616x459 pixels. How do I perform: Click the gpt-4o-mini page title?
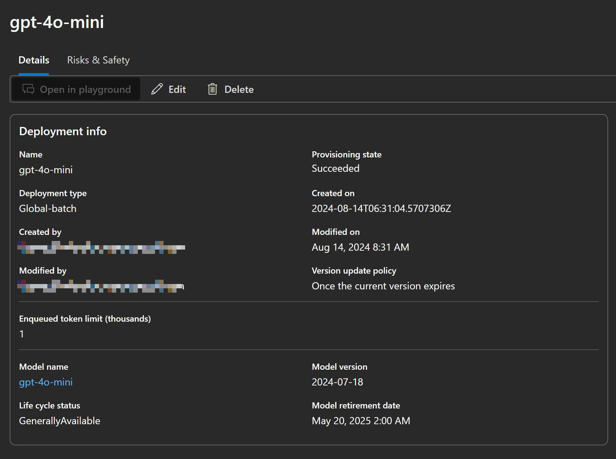click(57, 22)
